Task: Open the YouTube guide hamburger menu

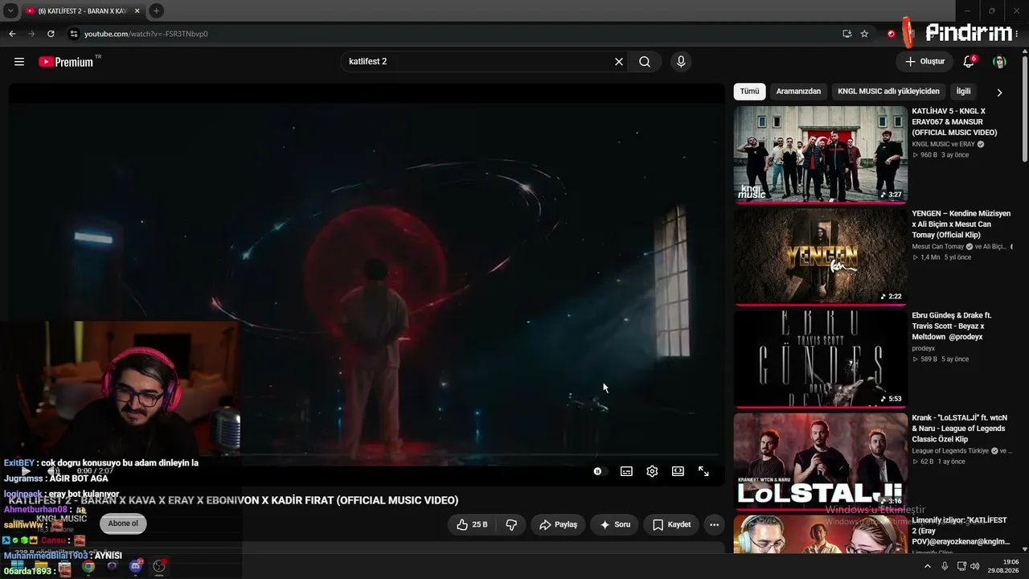Action: point(19,62)
